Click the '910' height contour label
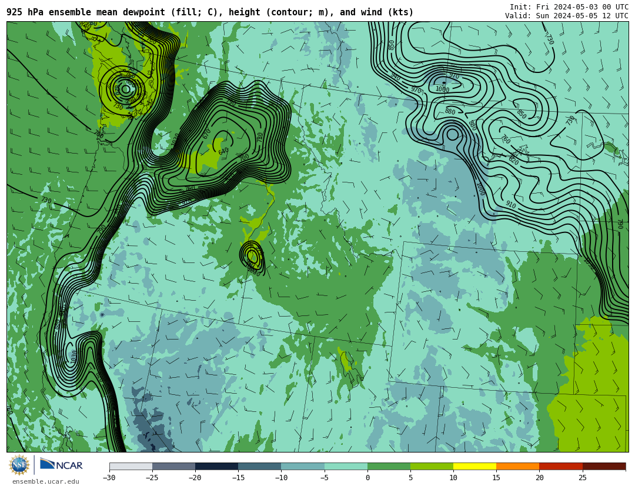 tap(511, 205)
